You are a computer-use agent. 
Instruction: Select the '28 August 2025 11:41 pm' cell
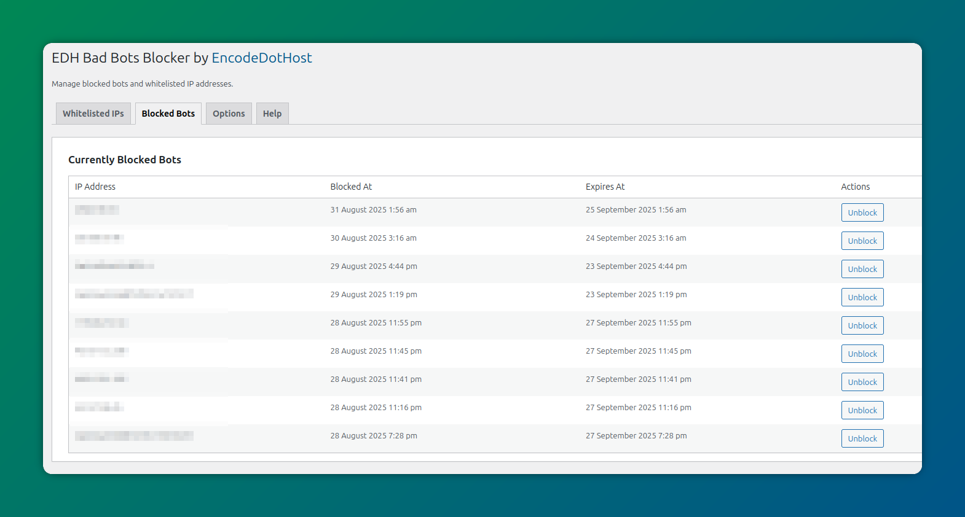[x=376, y=379]
